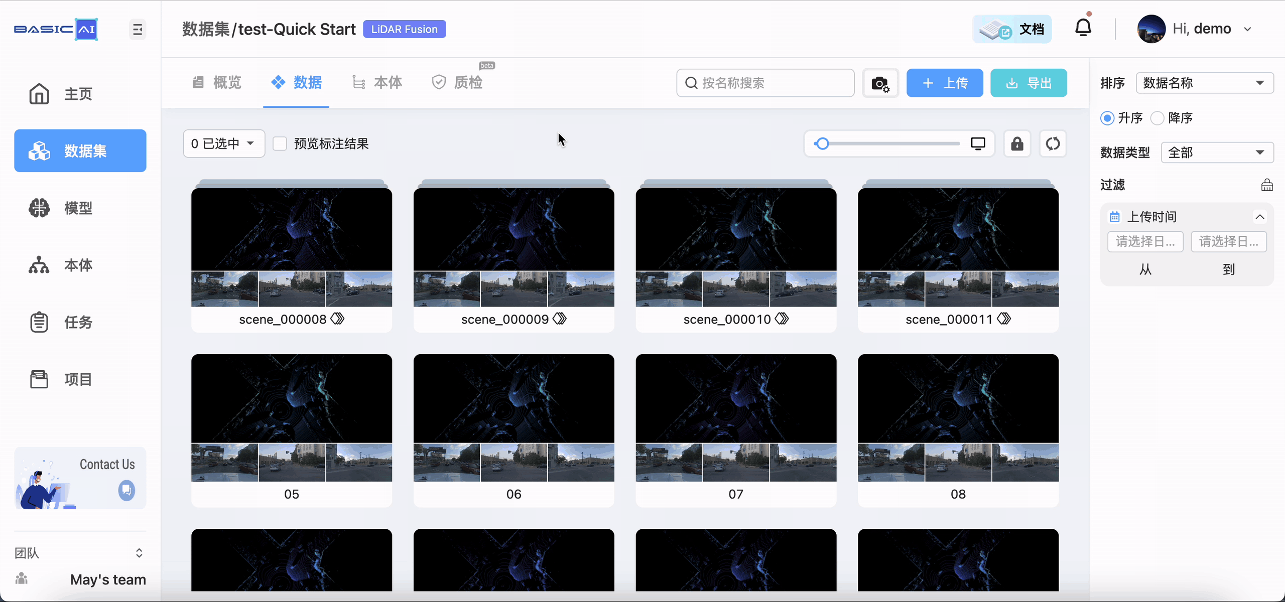Click the thumbnail size slider handle
Image resolution: width=1285 pixels, height=602 pixels.
(822, 144)
